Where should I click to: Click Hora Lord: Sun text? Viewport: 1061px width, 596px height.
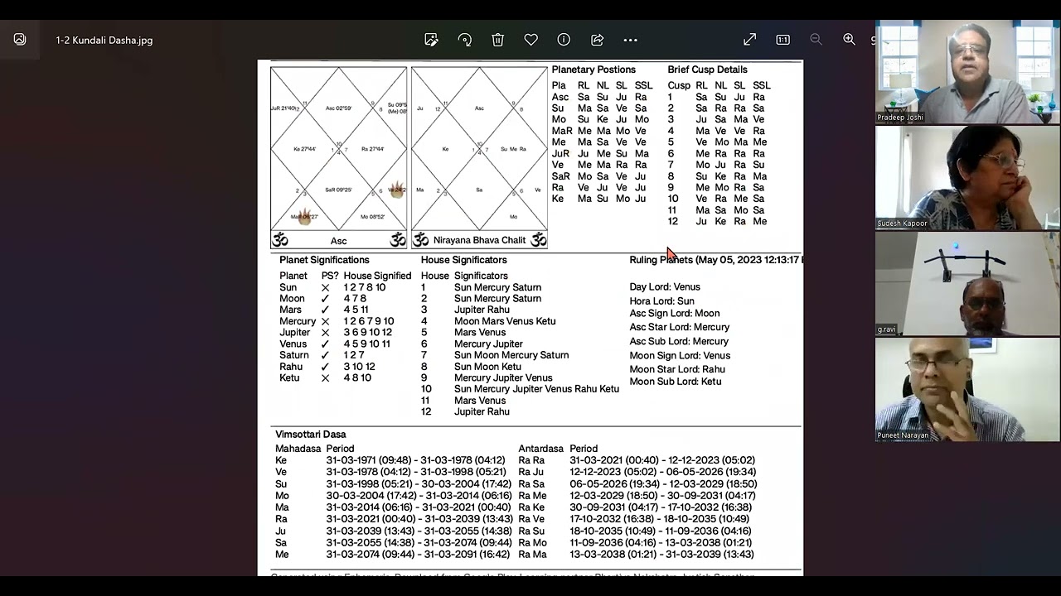pos(661,301)
